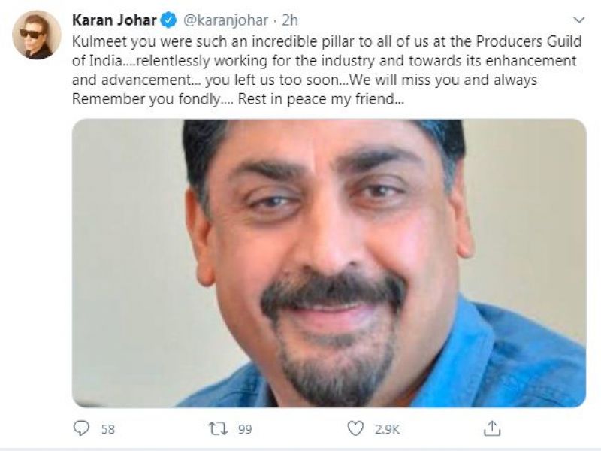Screen dimensions: 601x451
Task: Click the 99 retweets count
Action: pos(246,429)
